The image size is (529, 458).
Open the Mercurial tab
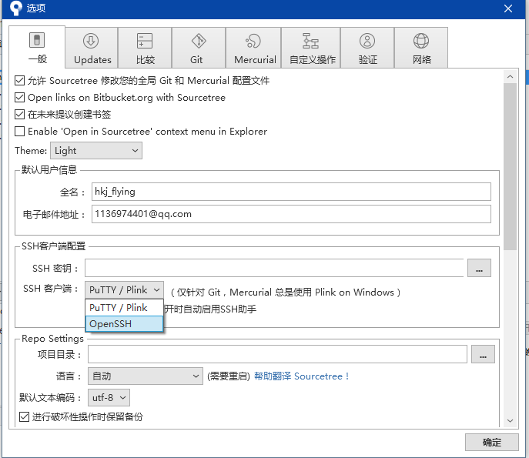coord(253,48)
